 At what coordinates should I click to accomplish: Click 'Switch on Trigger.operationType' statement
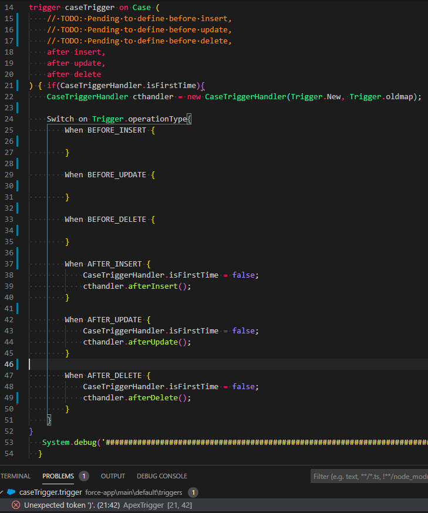pyautogui.click(x=117, y=119)
